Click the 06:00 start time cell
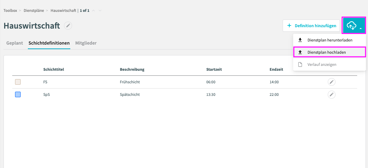The width and height of the screenshot is (368, 168). pyautogui.click(x=211, y=82)
